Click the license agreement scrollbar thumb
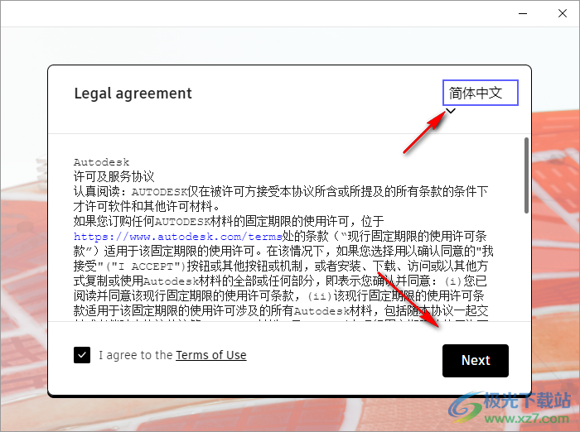The image size is (580, 432). click(x=526, y=175)
